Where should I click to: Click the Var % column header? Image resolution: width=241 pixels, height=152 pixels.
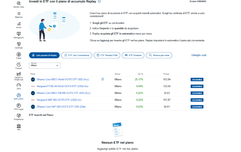coord(141,74)
